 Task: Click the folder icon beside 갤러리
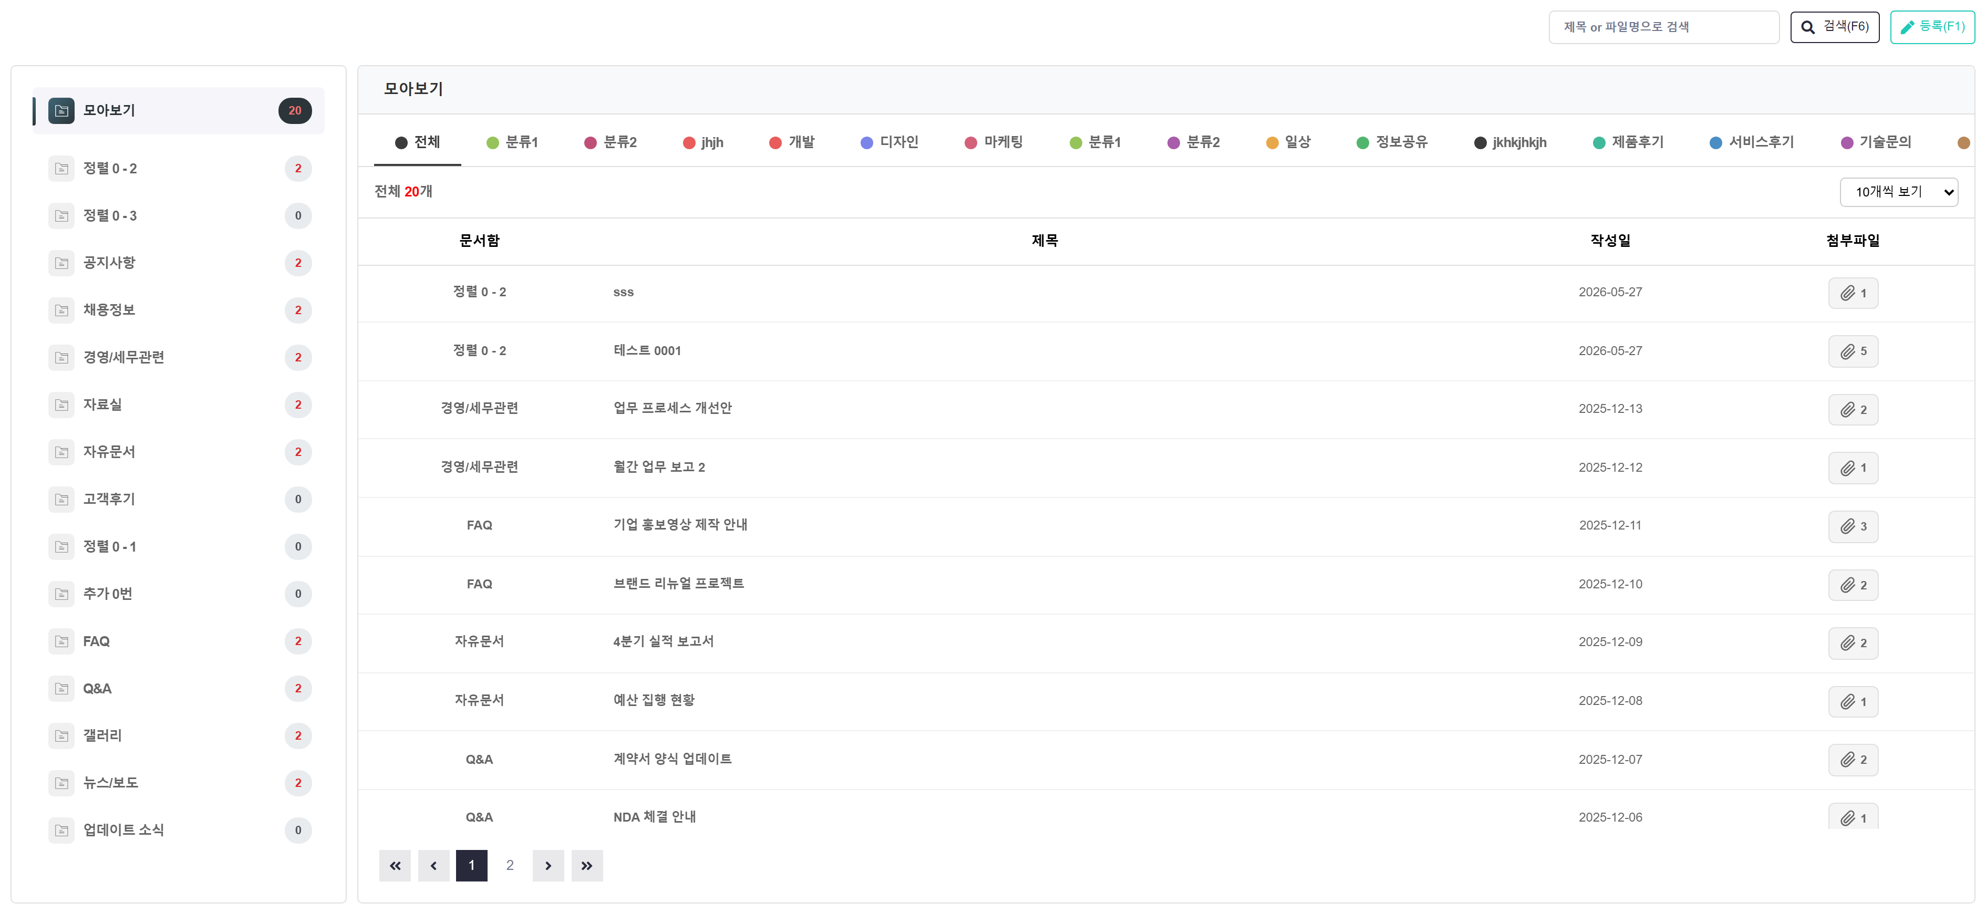click(x=61, y=735)
